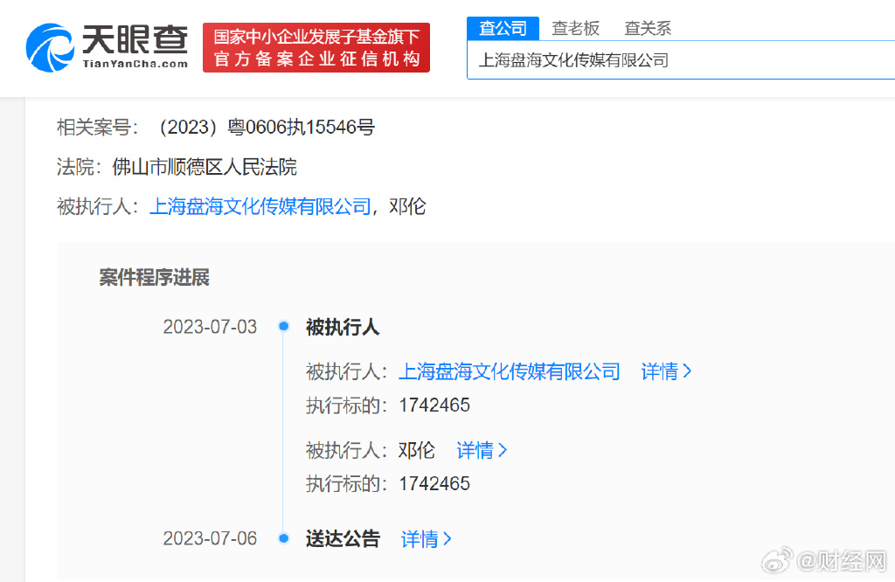Open the 查关系 tab
Screen dimensions: 895x582
[x=648, y=28]
